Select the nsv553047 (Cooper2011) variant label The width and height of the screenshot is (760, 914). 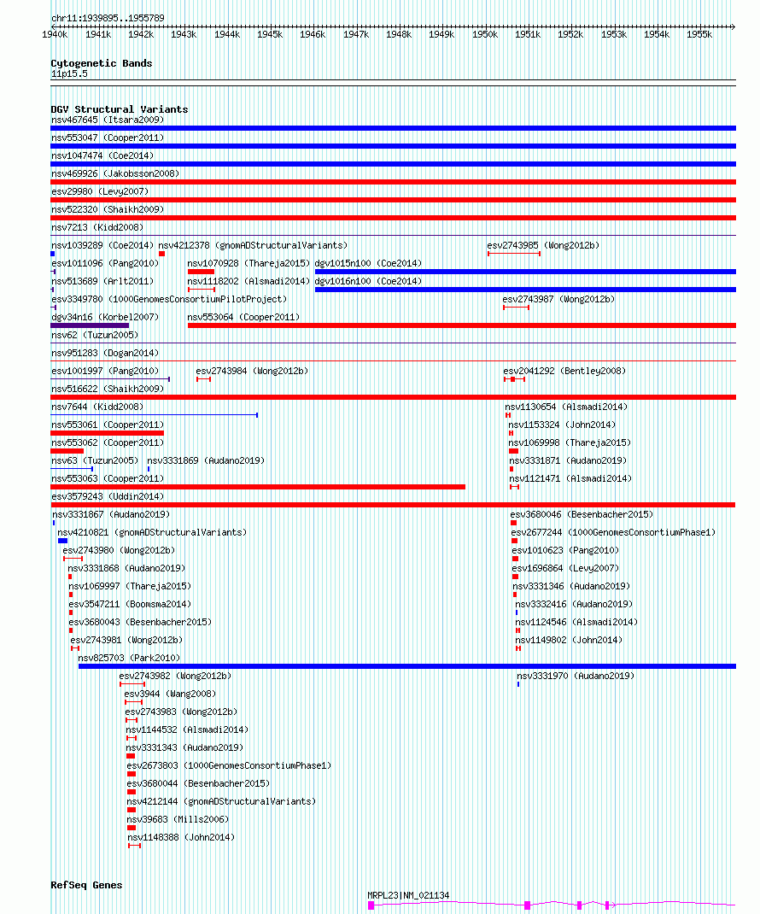[108, 138]
